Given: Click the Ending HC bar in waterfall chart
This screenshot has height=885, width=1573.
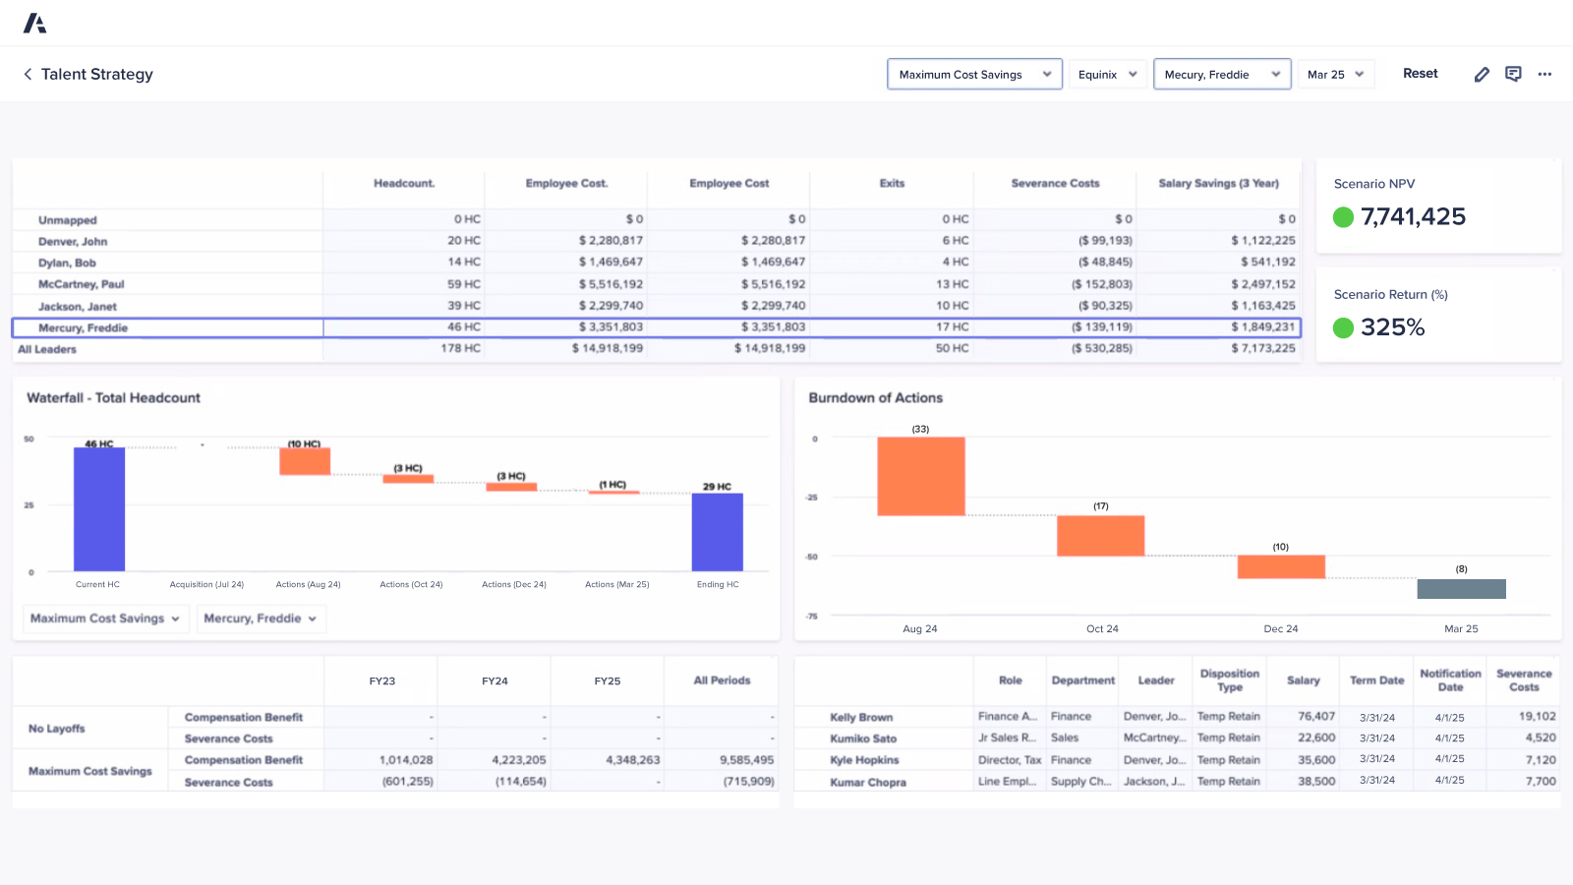Looking at the screenshot, I should pos(718,531).
